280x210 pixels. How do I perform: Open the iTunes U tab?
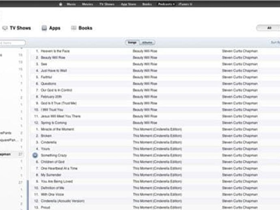(185, 4)
